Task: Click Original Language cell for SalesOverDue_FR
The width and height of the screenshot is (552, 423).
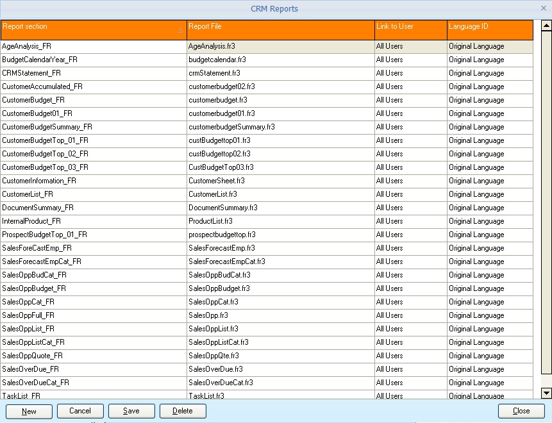Action: 490,369
